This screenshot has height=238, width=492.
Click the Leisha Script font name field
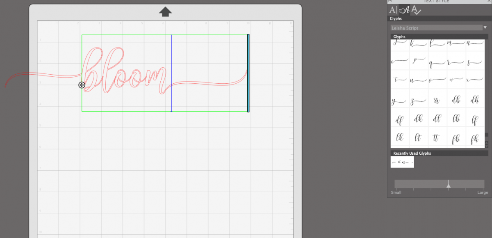(436, 28)
